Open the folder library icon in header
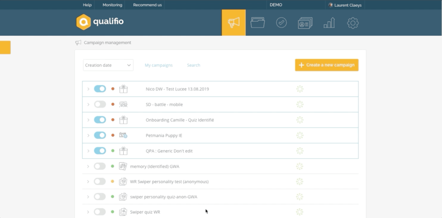 [257, 23]
